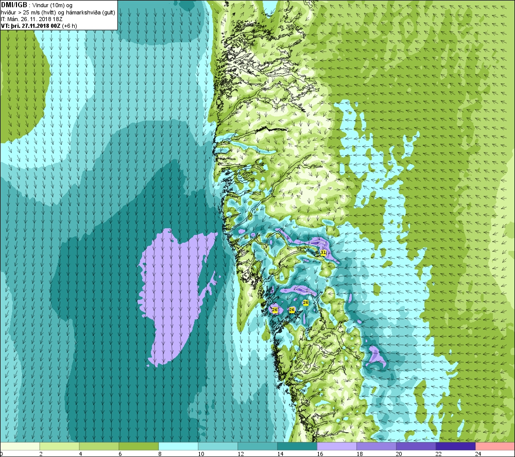Click the legend scale label 14

[x=280, y=454]
